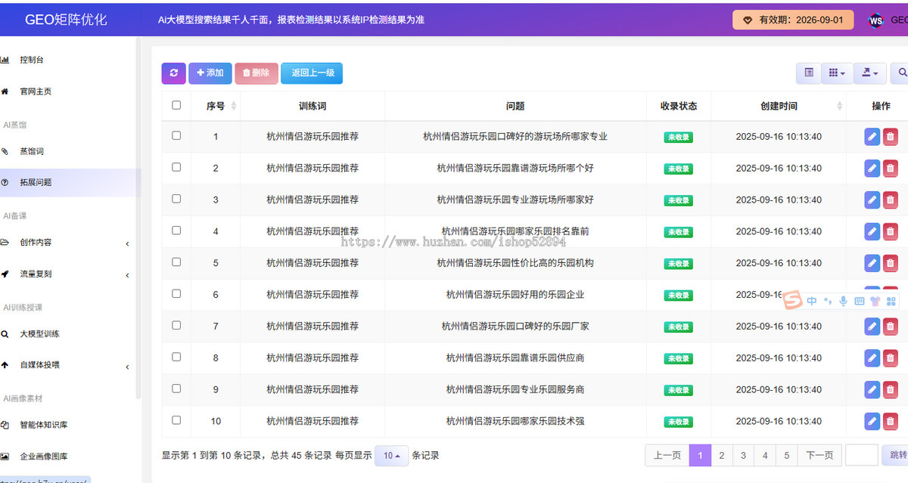Click the 未收录 status badge in row 1
The image size is (908, 483).
click(678, 138)
